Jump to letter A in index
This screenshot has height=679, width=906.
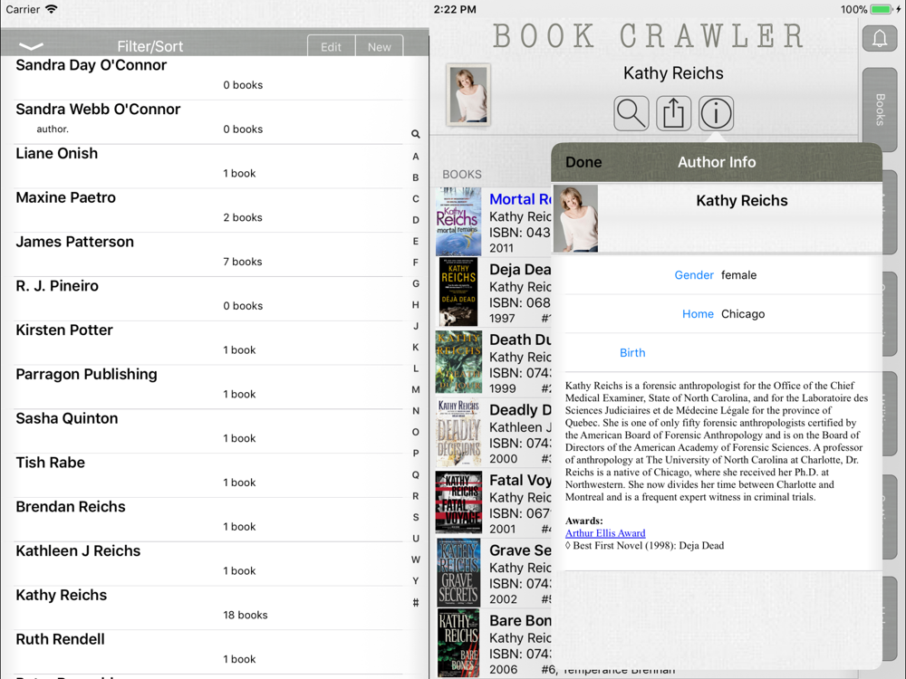pyautogui.click(x=416, y=157)
